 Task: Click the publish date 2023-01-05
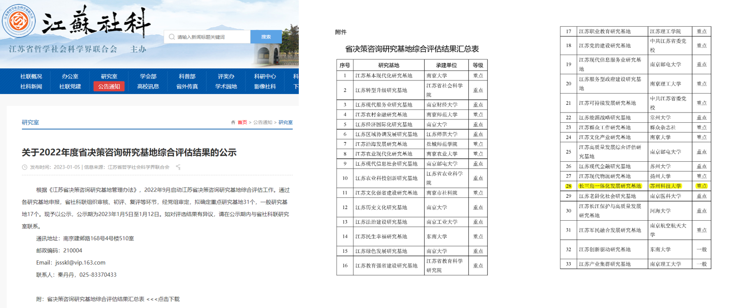(x=67, y=167)
